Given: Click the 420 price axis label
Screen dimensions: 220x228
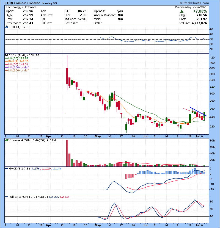Looking at the screenshot, I should click(x=212, y=58).
